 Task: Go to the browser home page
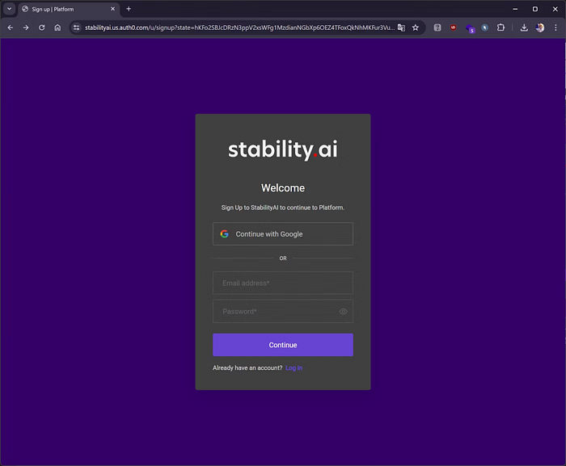(x=57, y=27)
